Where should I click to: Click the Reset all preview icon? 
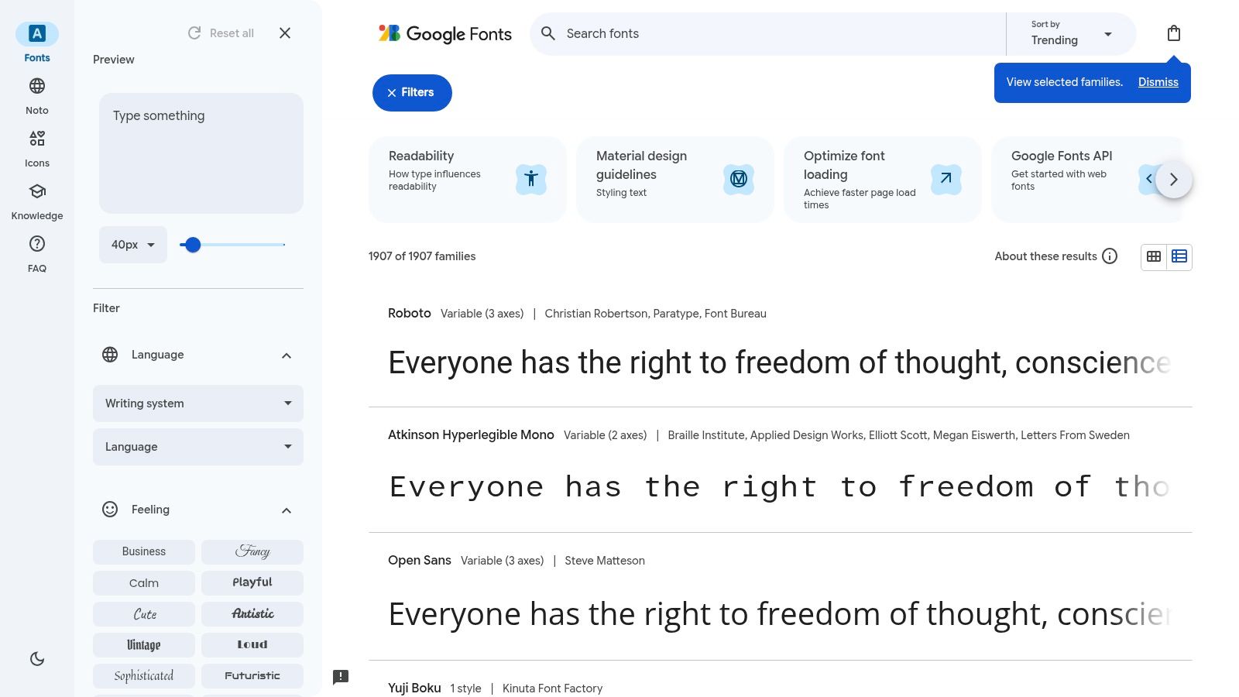tap(194, 33)
